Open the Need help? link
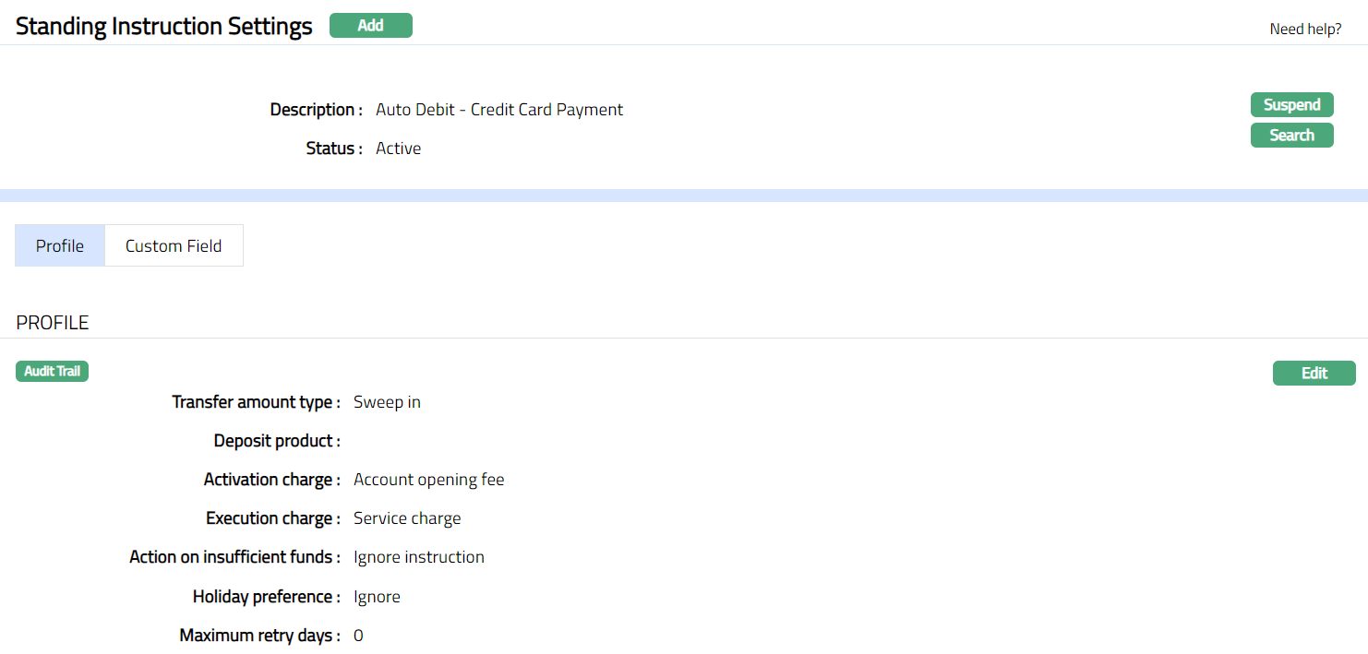The image size is (1368, 654). pyautogui.click(x=1305, y=29)
